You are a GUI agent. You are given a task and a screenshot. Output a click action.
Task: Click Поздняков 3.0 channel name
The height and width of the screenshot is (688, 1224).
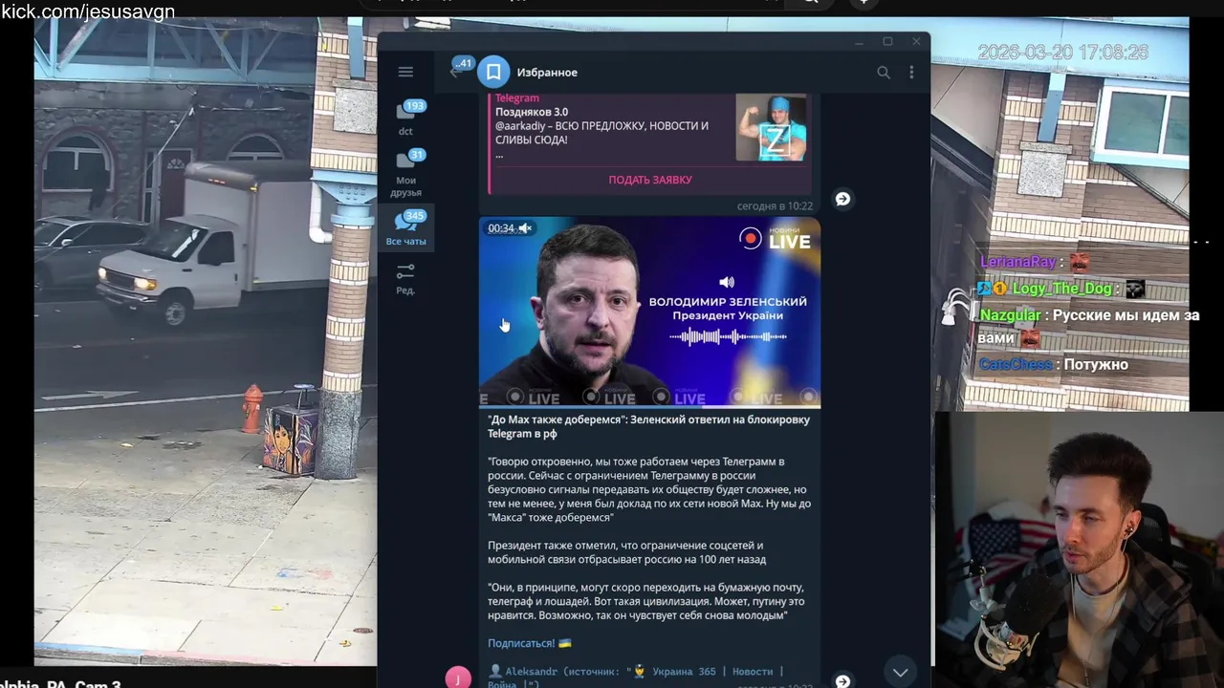coord(532,112)
